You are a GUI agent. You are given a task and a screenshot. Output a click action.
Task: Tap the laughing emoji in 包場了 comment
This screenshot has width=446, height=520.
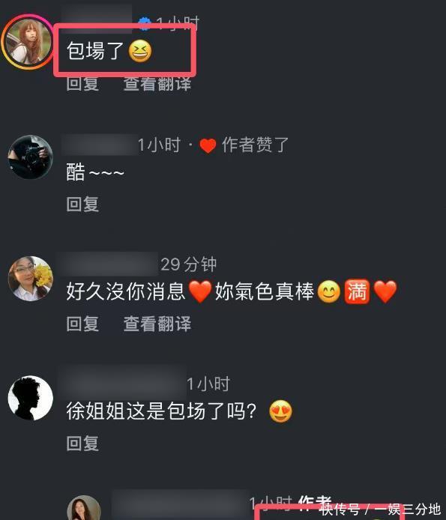point(140,52)
